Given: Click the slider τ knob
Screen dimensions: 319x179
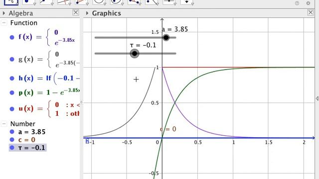Looking at the screenshot, I should (135, 54).
